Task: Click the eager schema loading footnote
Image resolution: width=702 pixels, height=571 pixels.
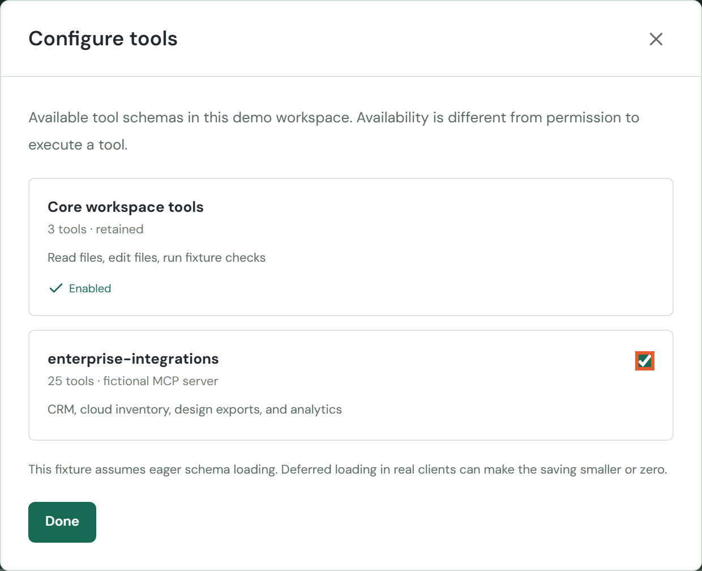Action: tap(348, 470)
